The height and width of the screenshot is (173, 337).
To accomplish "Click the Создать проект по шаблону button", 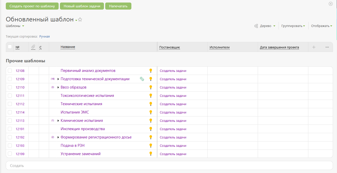I will tap(32, 6).
